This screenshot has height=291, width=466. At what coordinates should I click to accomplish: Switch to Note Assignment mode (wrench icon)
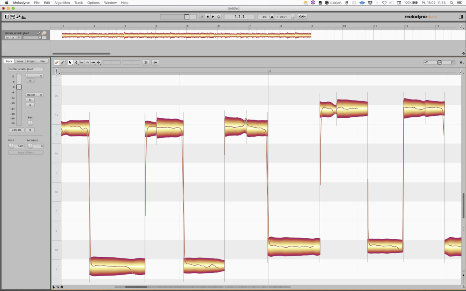tap(63, 62)
